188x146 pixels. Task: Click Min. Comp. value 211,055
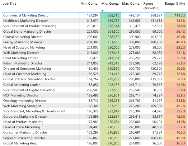pos(93,63)
